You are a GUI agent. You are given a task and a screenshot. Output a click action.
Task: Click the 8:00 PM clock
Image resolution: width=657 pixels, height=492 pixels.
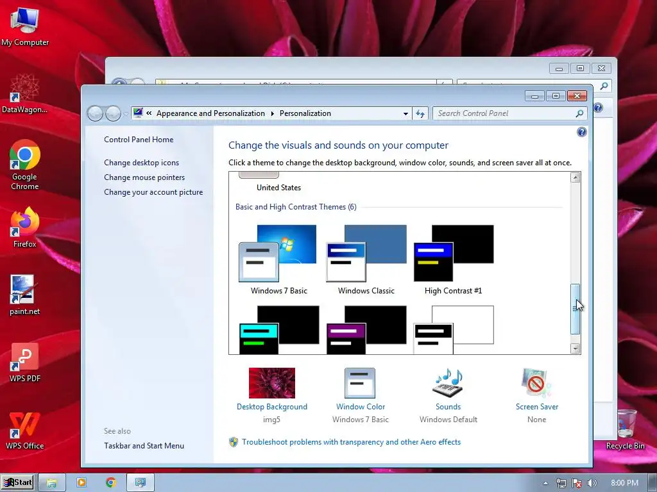click(x=624, y=483)
